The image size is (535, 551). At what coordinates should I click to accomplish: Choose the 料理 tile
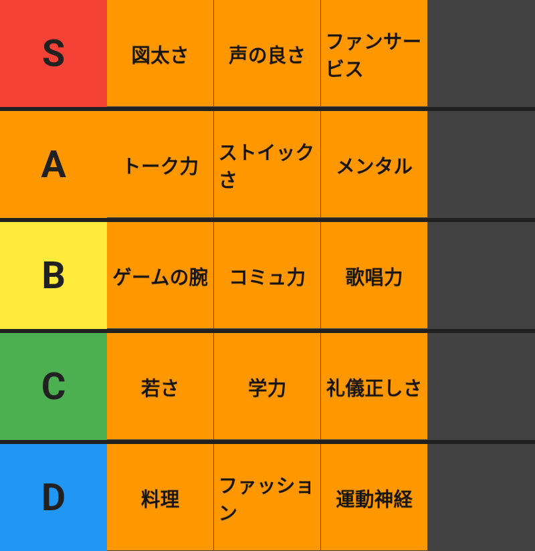point(160,498)
